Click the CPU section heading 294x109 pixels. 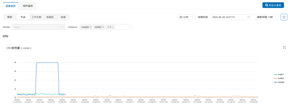(5, 36)
